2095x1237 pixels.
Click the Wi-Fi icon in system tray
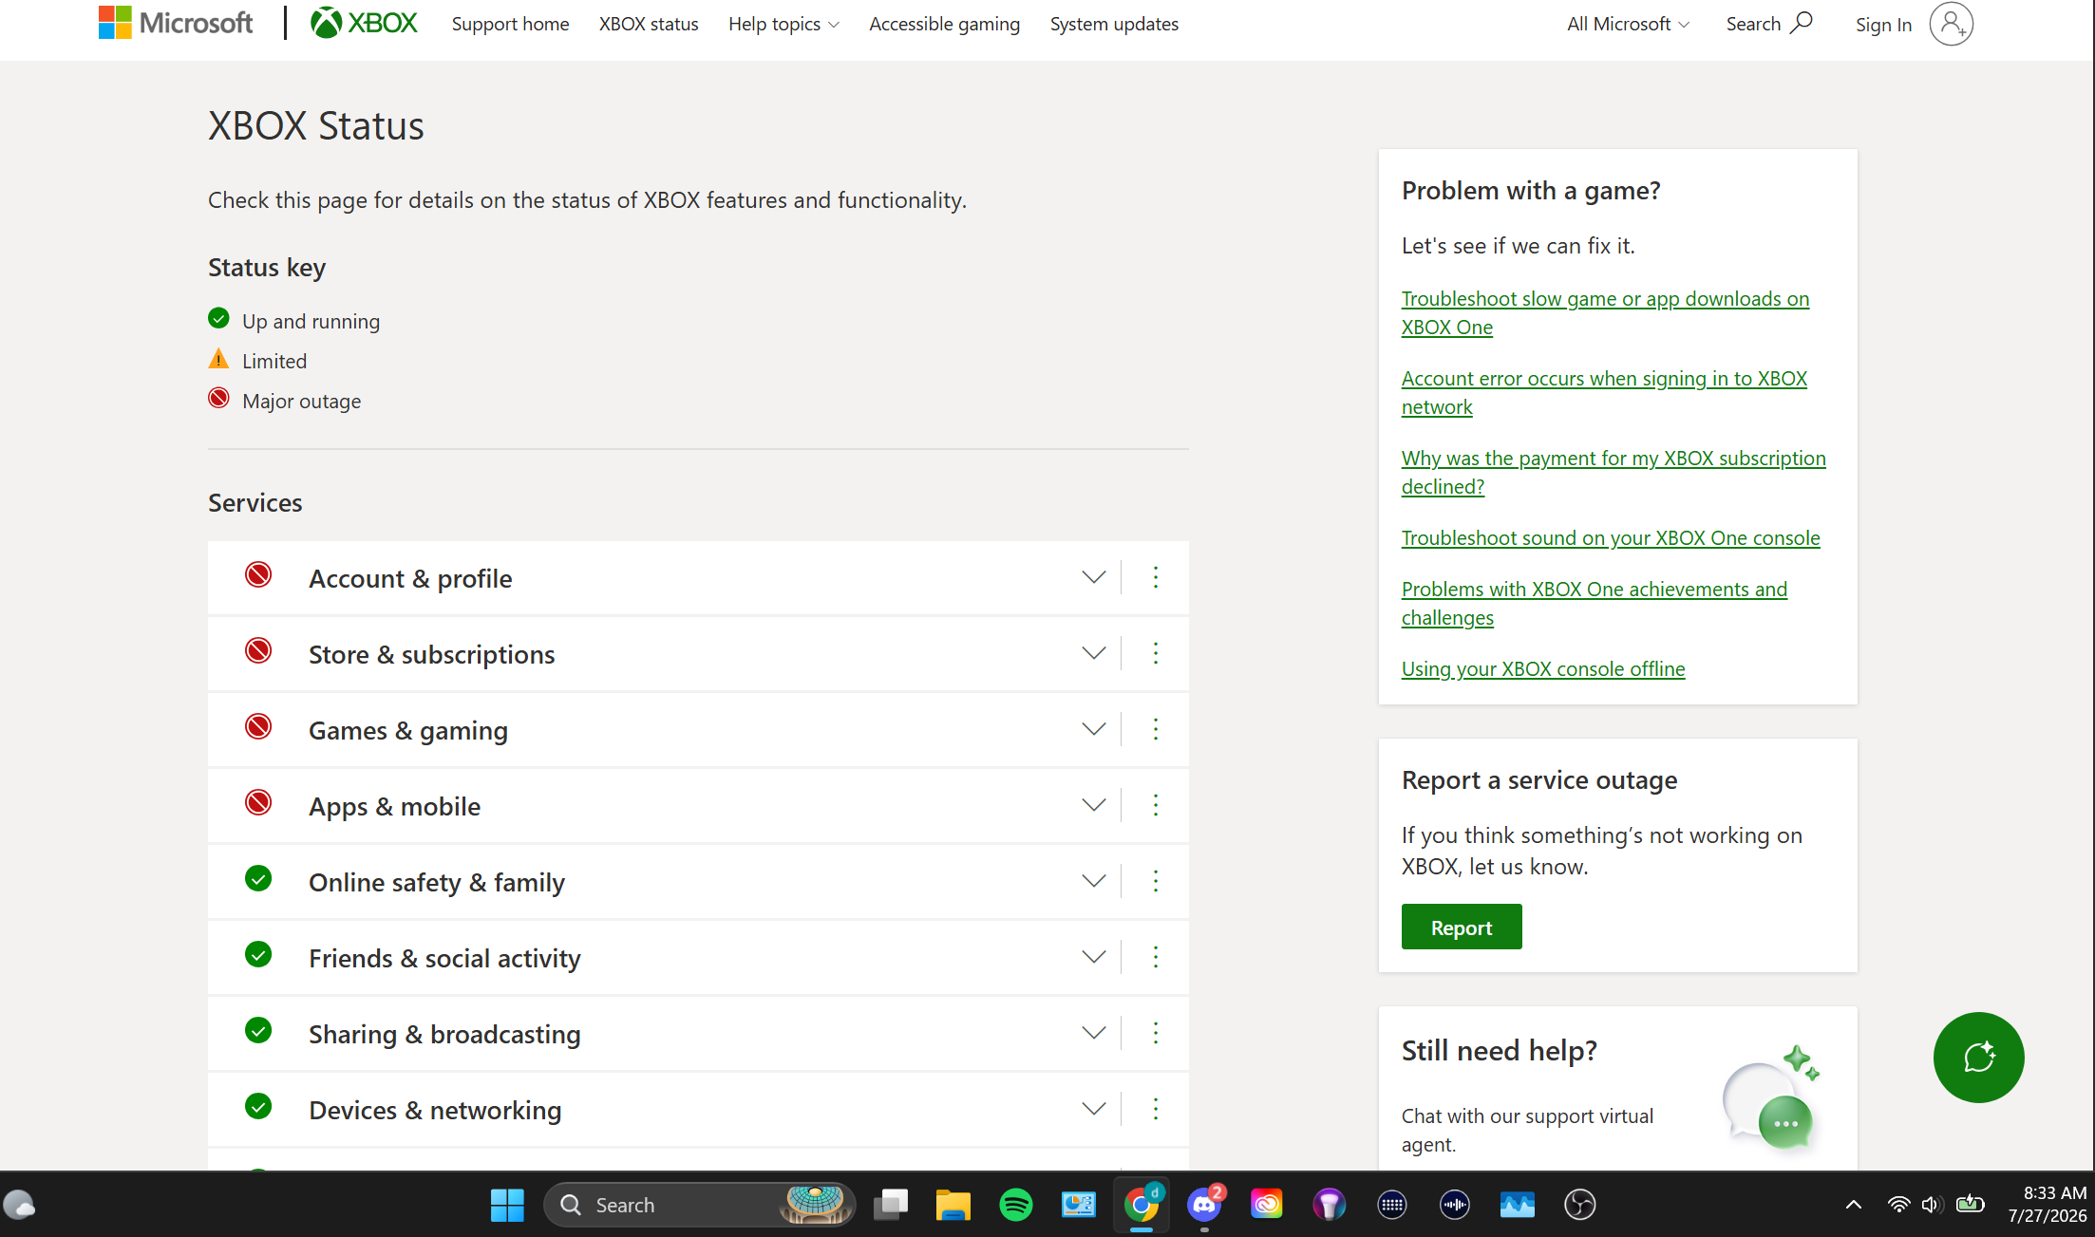[1898, 1205]
